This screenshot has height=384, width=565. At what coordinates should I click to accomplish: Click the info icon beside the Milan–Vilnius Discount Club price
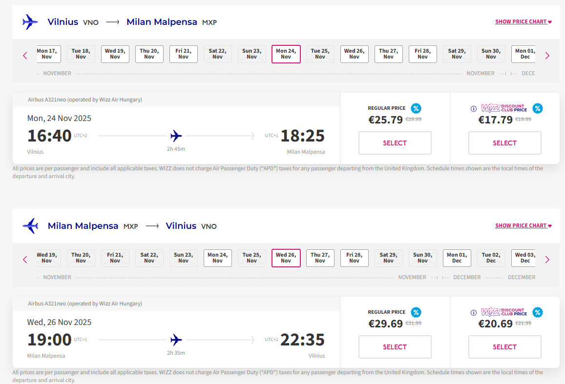(x=473, y=313)
